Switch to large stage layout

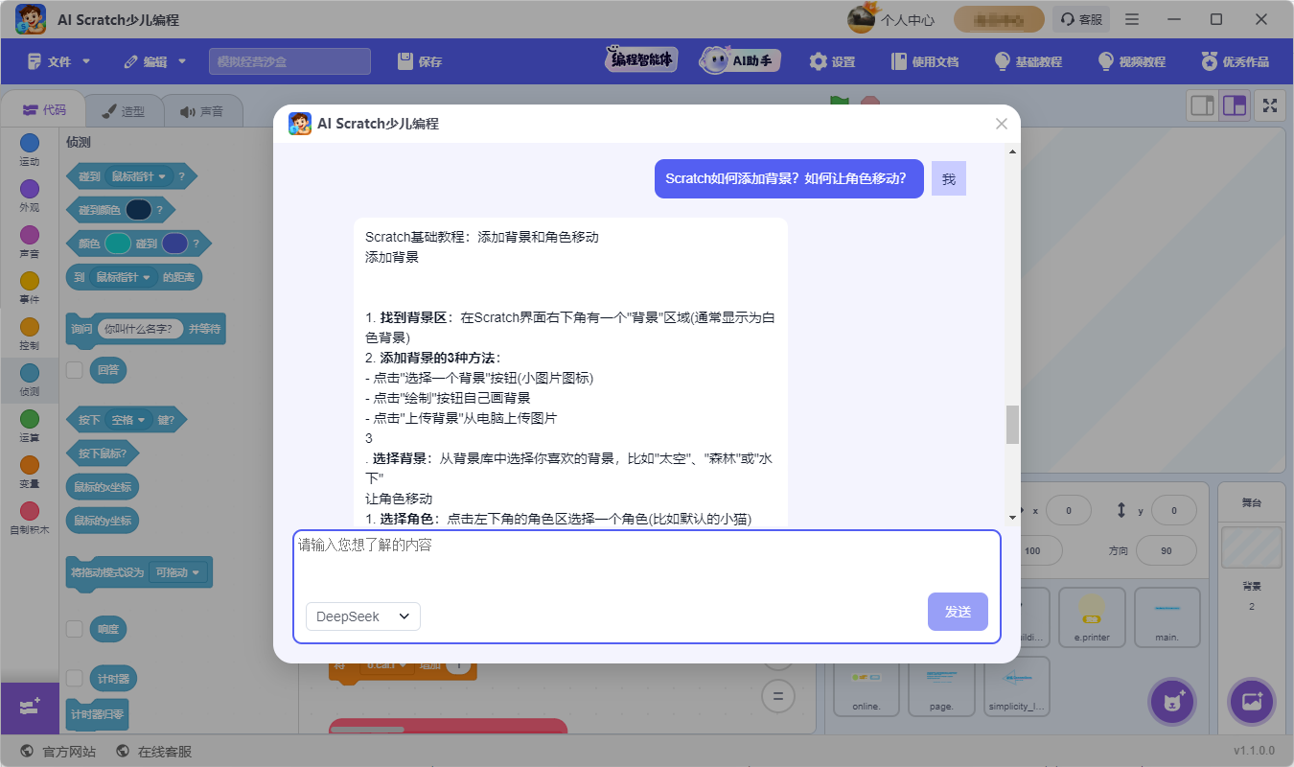[x=1235, y=105]
